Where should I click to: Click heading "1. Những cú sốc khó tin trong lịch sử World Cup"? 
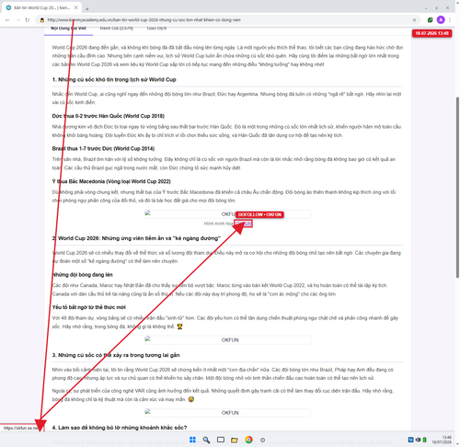pos(114,79)
